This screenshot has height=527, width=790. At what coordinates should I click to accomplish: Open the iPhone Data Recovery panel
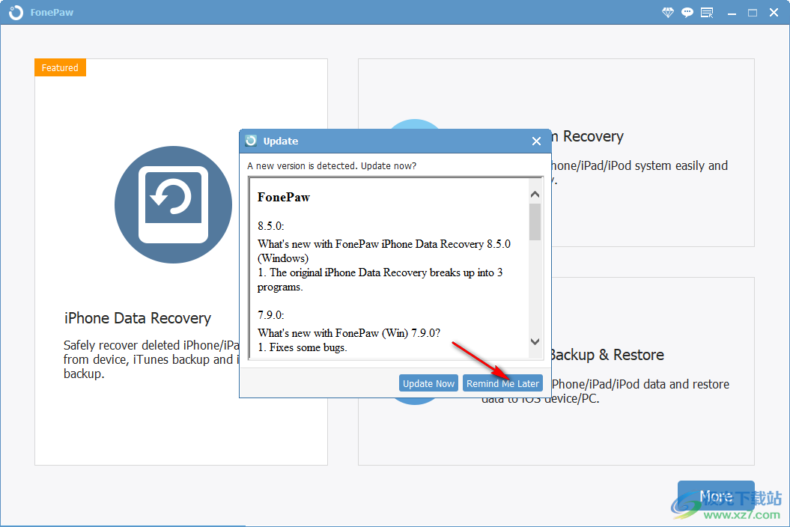[180, 261]
